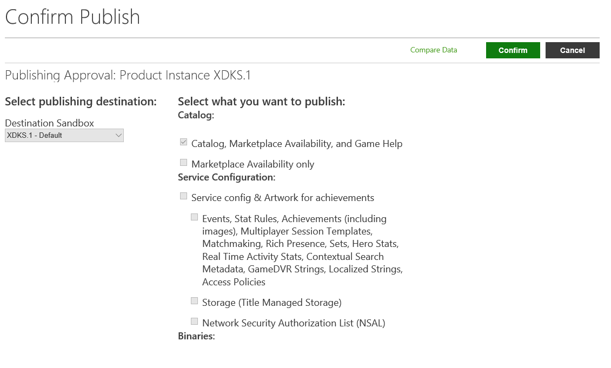611x368 pixels.
Task: Click the Storage (Title Managed Storage) label text
Action: [271, 303]
